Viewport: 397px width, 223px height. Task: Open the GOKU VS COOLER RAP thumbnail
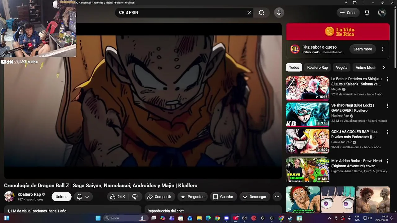(307, 141)
